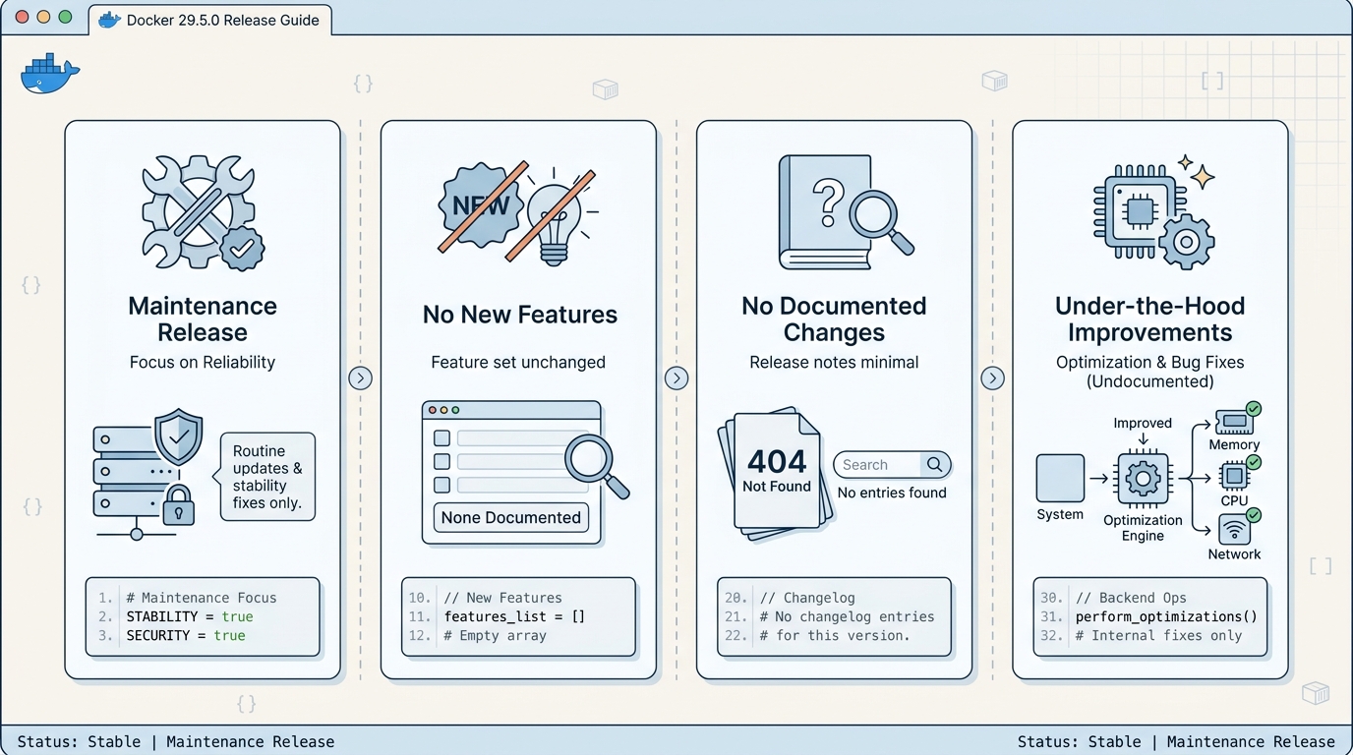
Task: Click the None Documented button
Action: (511, 517)
